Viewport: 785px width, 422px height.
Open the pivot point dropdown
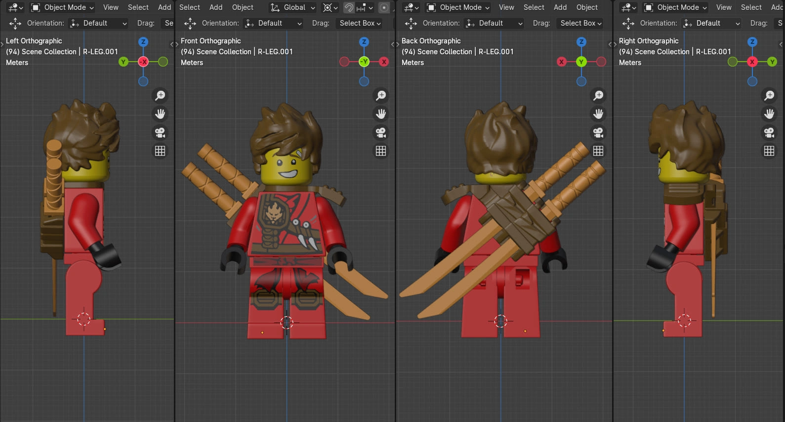pyautogui.click(x=330, y=7)
